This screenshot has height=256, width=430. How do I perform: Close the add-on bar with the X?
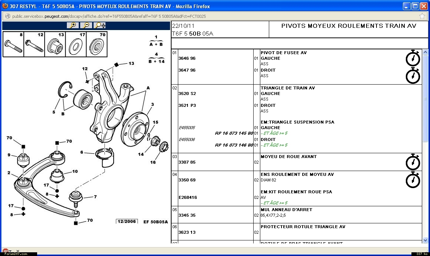coord(17,251)
